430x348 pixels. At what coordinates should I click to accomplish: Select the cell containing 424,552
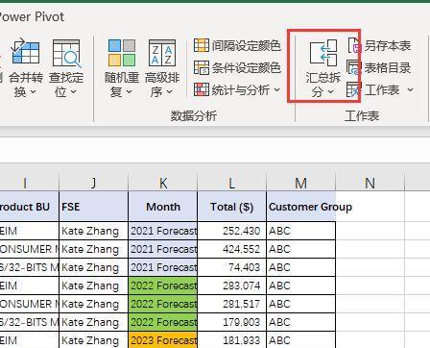(x=232, y=249)
